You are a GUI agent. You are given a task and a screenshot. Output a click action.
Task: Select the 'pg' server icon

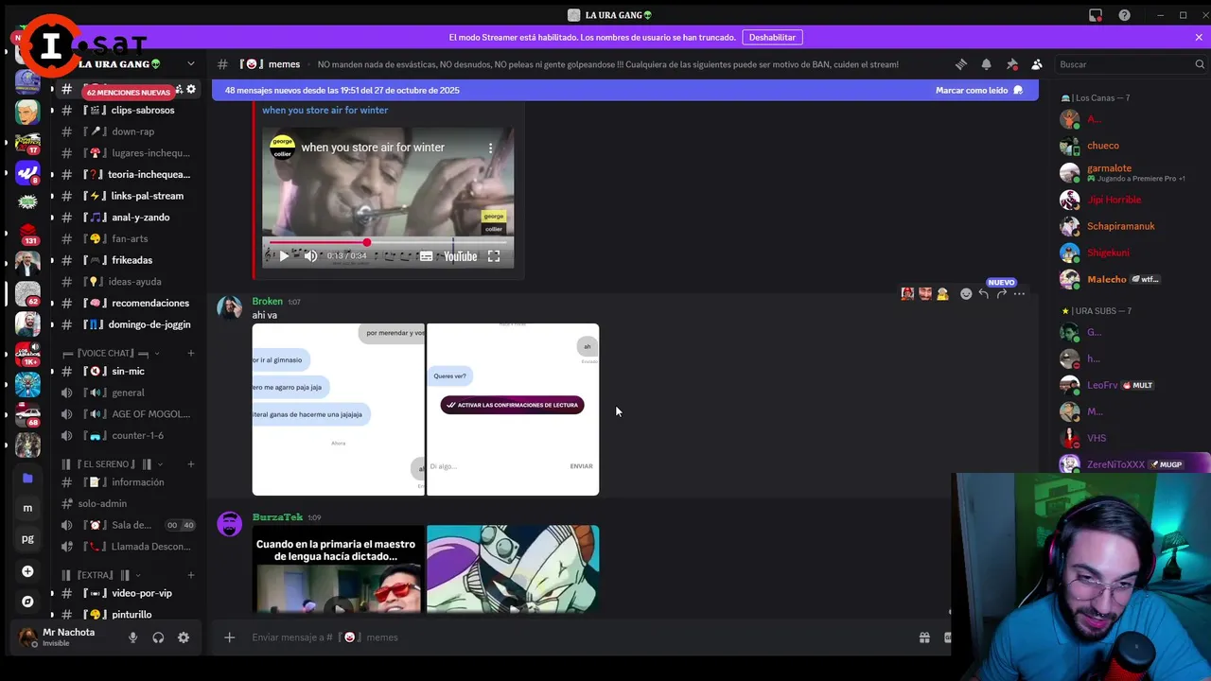(x=27, y=538)
